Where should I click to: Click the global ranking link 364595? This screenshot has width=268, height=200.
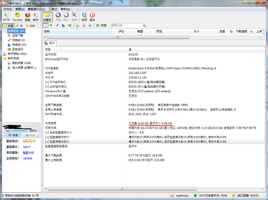tap(28, 158)
